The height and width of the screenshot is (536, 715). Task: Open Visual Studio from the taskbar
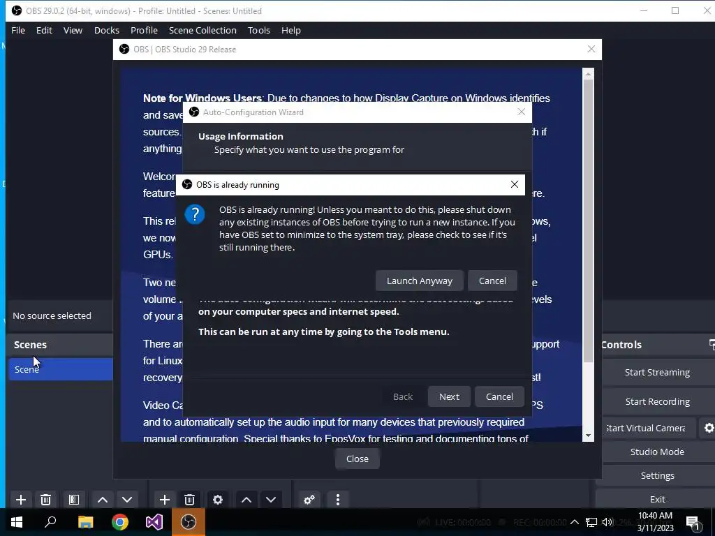pos(154,522)
